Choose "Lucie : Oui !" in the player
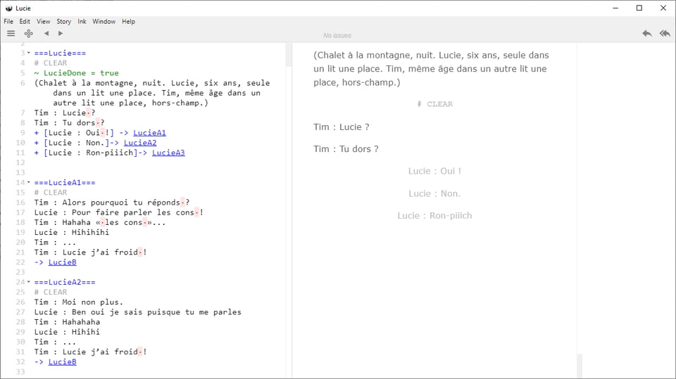676x379 pixels. click(x=434, y=171)
